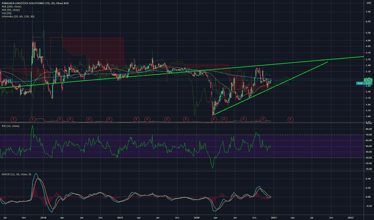Click the RSI 80.00 scale label
The height and width of the screenshot is (220, 374).
pos(368,129)
